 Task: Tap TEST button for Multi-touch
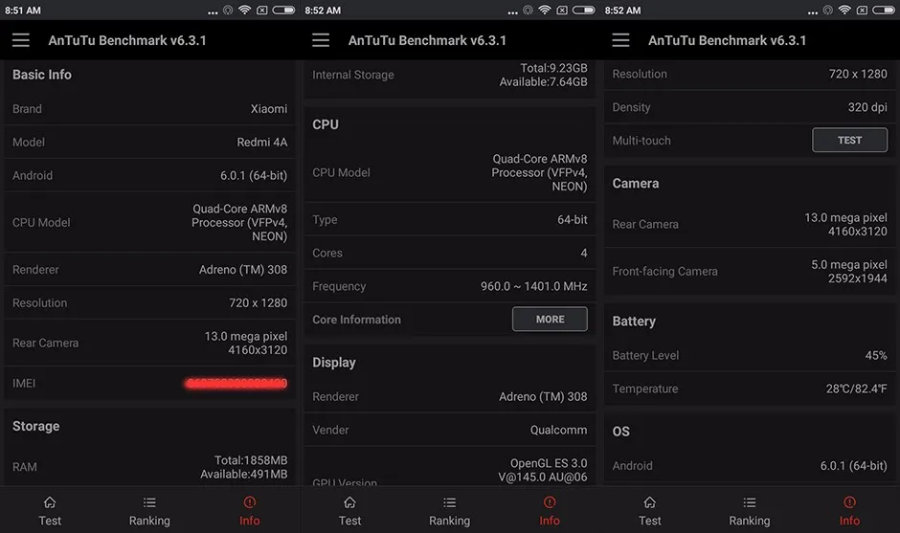(849, 140)
